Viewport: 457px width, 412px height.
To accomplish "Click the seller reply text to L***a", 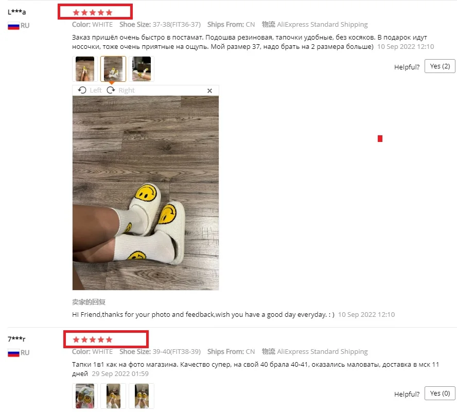I will coord(203,315).
